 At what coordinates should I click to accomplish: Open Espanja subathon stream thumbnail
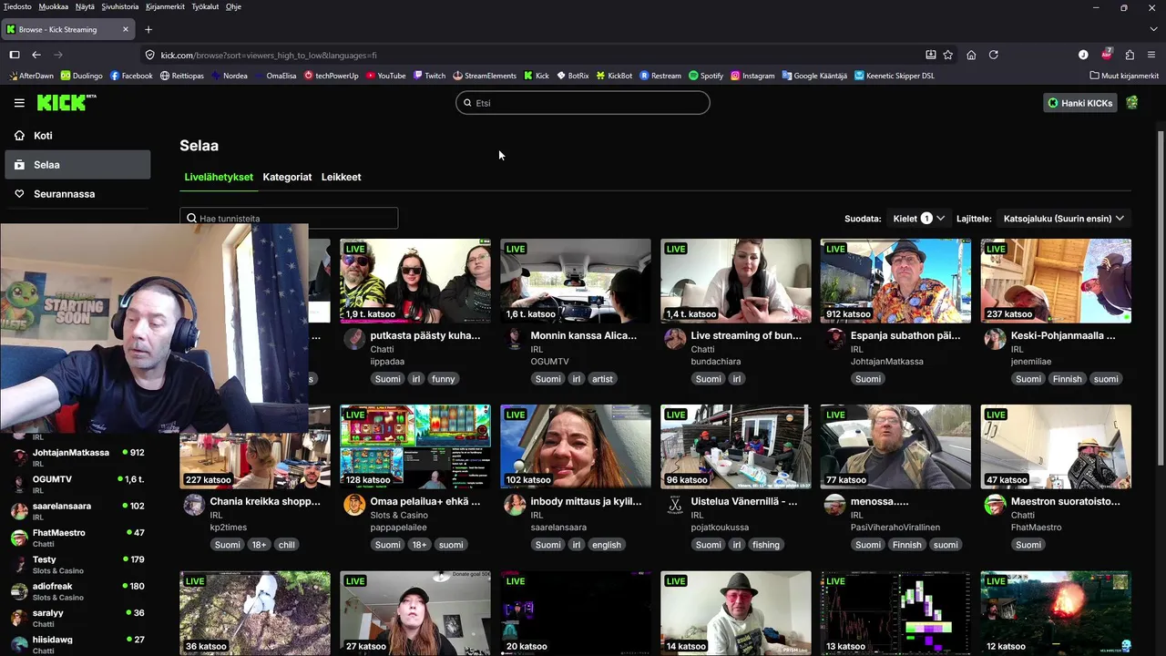[x=896, y=281]
